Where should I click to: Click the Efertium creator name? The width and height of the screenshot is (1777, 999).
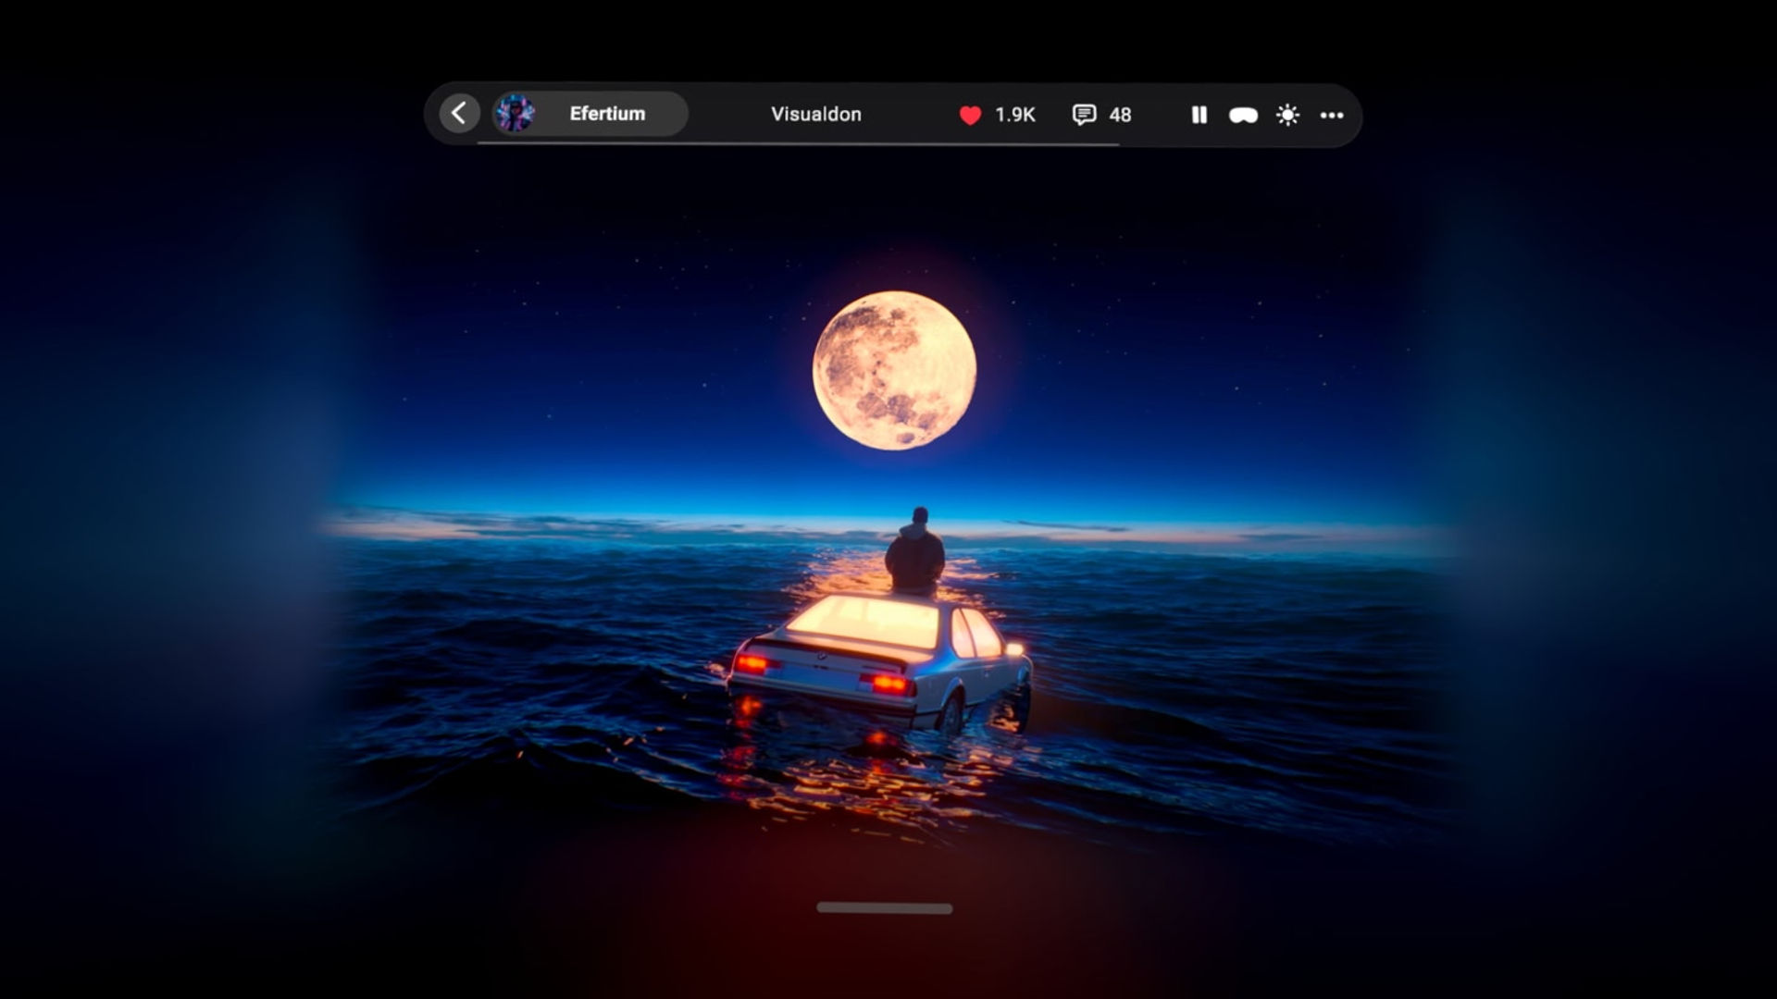(607, 114)
